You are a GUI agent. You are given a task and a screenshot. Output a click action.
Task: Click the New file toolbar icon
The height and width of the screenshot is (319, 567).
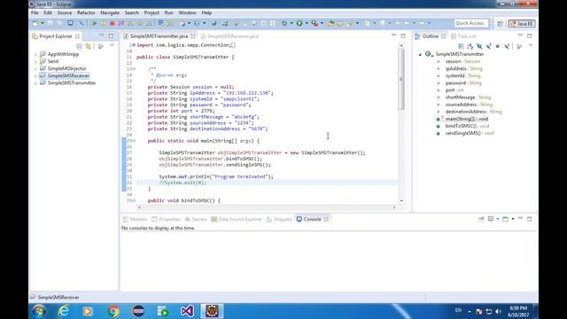coord(35,23)
